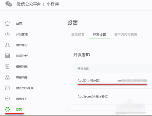152x116 pixels.
Task: Click the green 设置 gear icon
Action: click(7, 109)
